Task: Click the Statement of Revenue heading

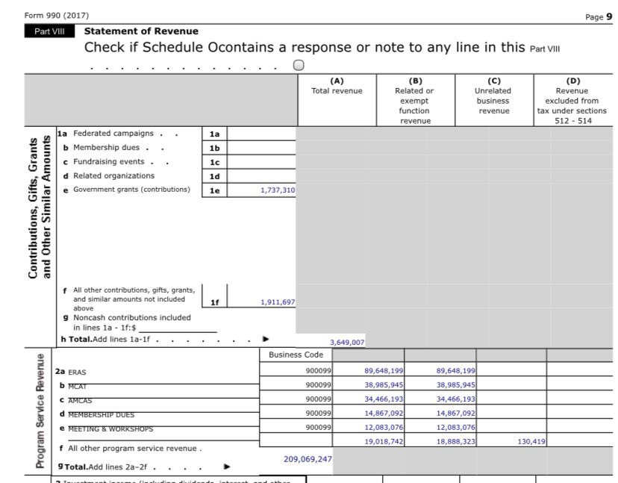Action: (141, 31)
